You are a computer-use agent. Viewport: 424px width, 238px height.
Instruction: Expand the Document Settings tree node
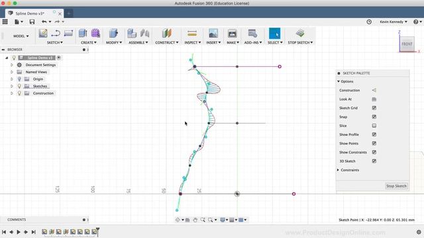coord(12,65)
